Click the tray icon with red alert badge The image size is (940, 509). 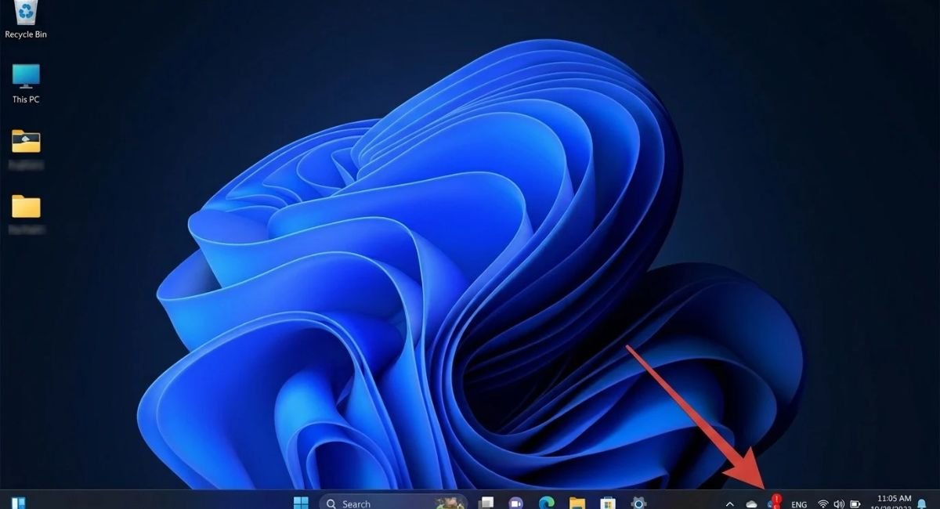pyautogui.click(x=775, y=502)
